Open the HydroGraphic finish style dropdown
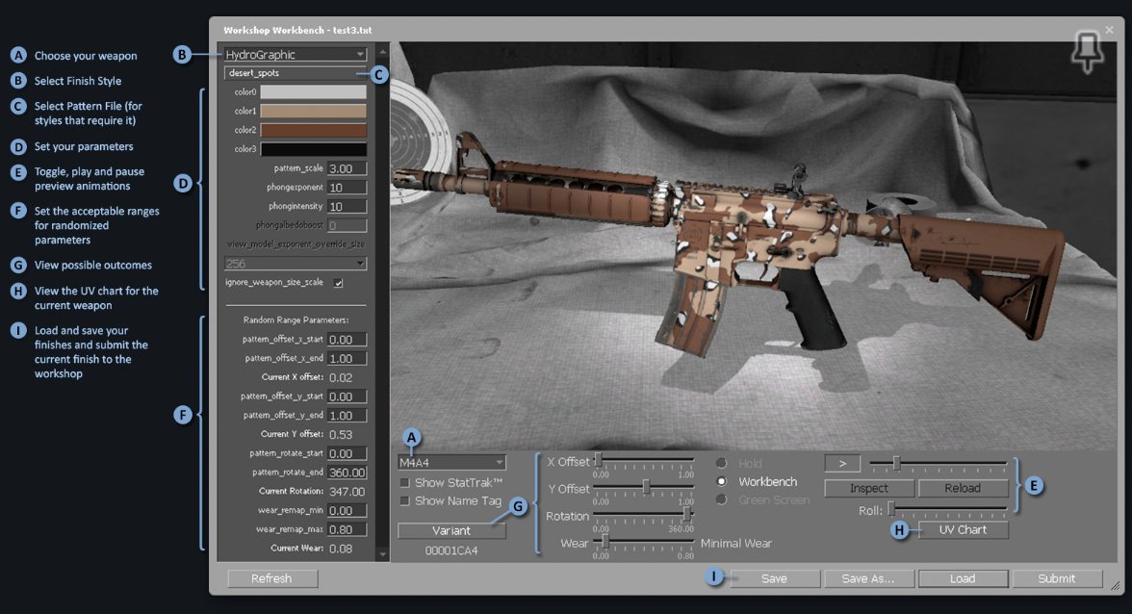Screen dimensions: 1132x614 coord(296,54)
